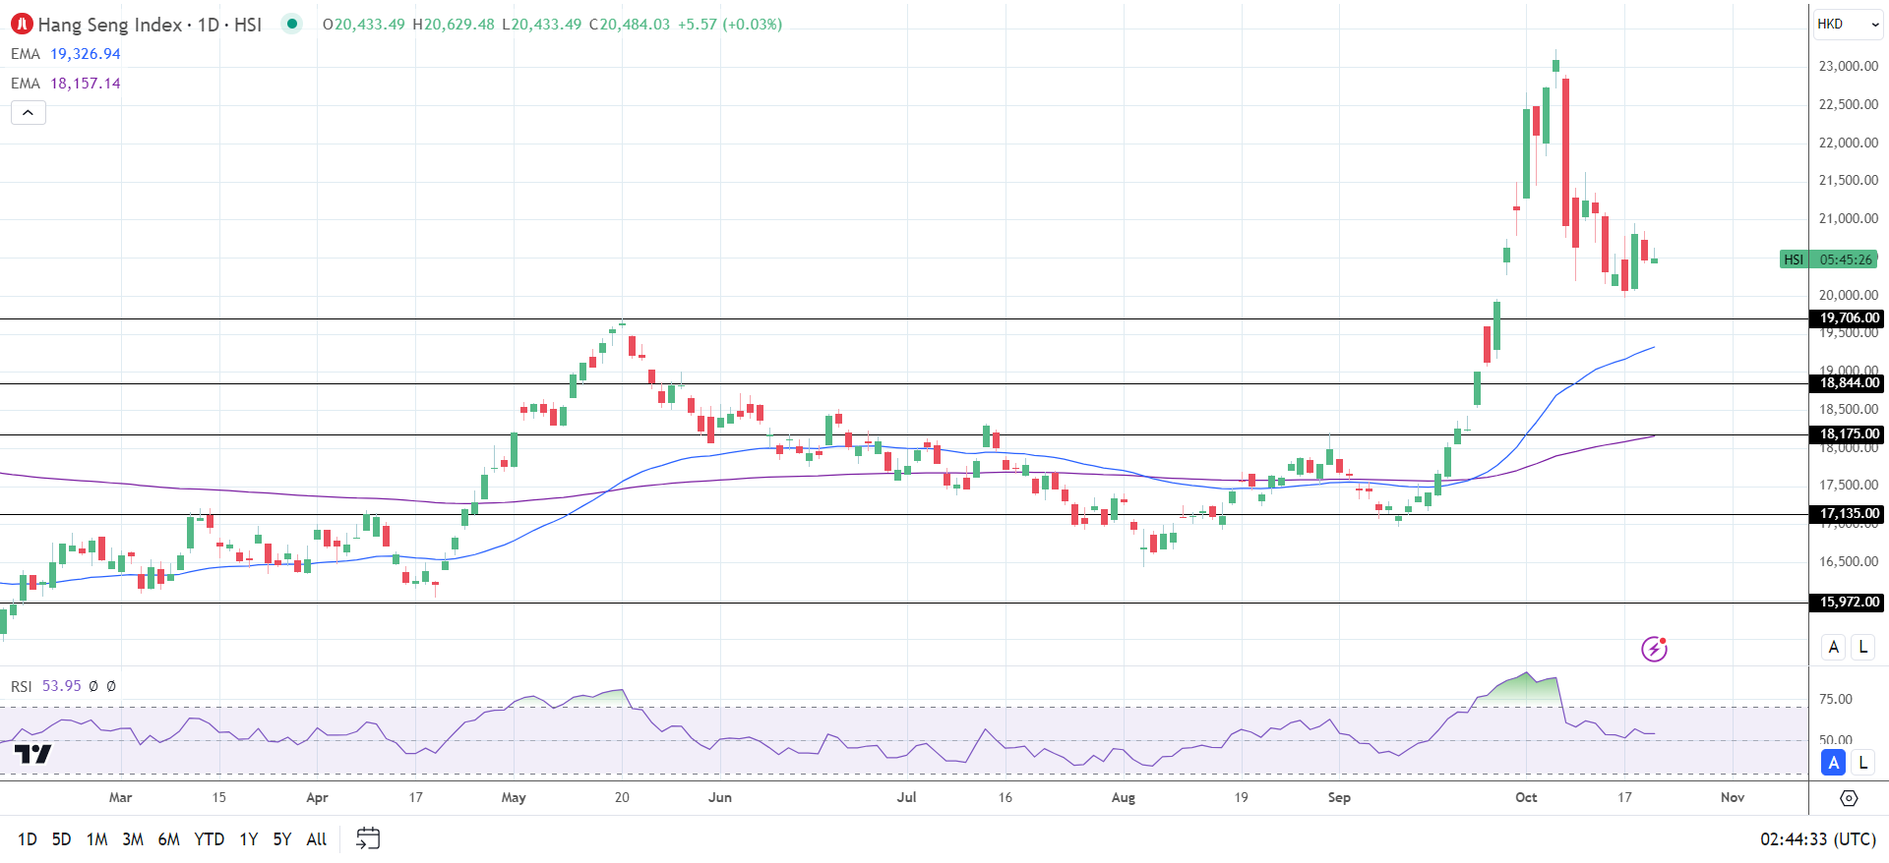
Task: Select the 5D time range
Action: tap(61, 839)
